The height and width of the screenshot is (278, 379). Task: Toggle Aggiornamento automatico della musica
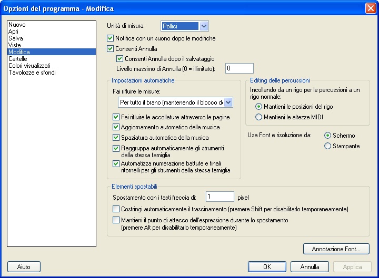pyautogui.click(x=116, y=127)
